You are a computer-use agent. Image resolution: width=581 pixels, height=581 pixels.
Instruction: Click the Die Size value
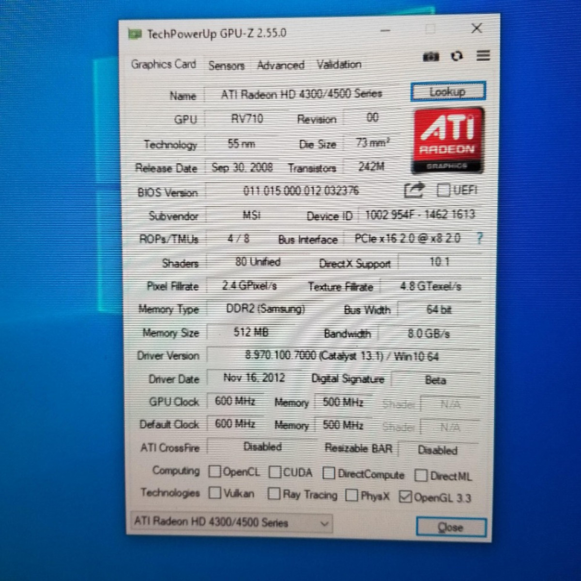372,143
